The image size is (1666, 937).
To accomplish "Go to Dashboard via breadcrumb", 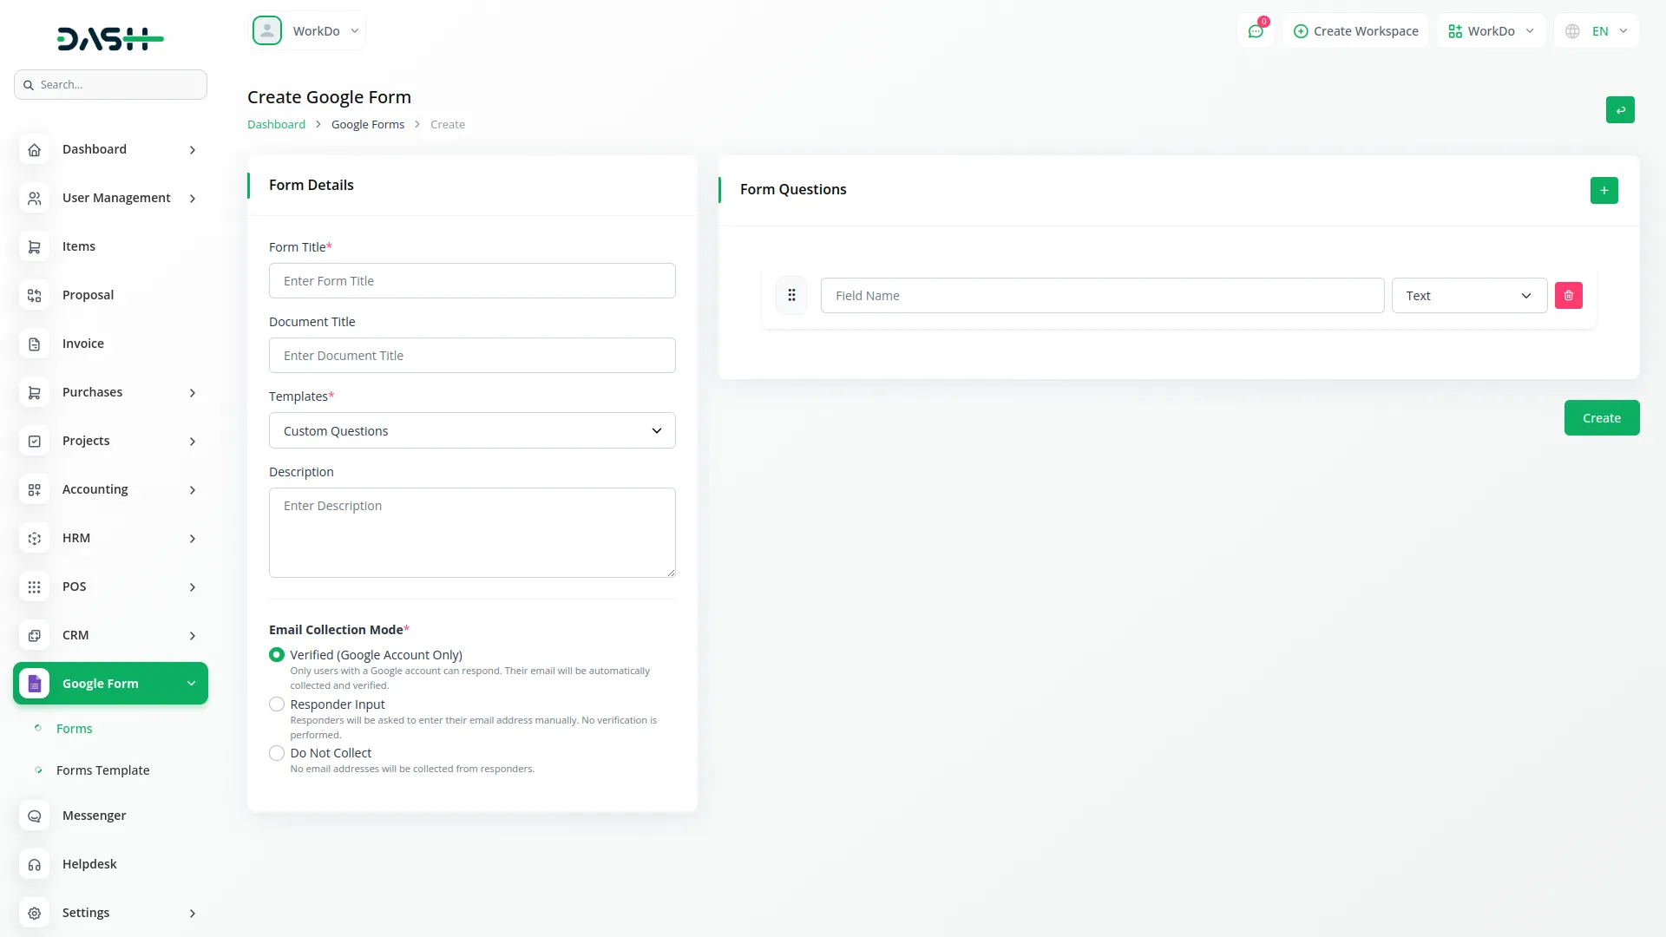I will click(276, 124).
